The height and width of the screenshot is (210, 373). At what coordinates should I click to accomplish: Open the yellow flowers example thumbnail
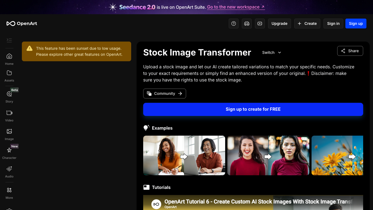click(337, 156)
